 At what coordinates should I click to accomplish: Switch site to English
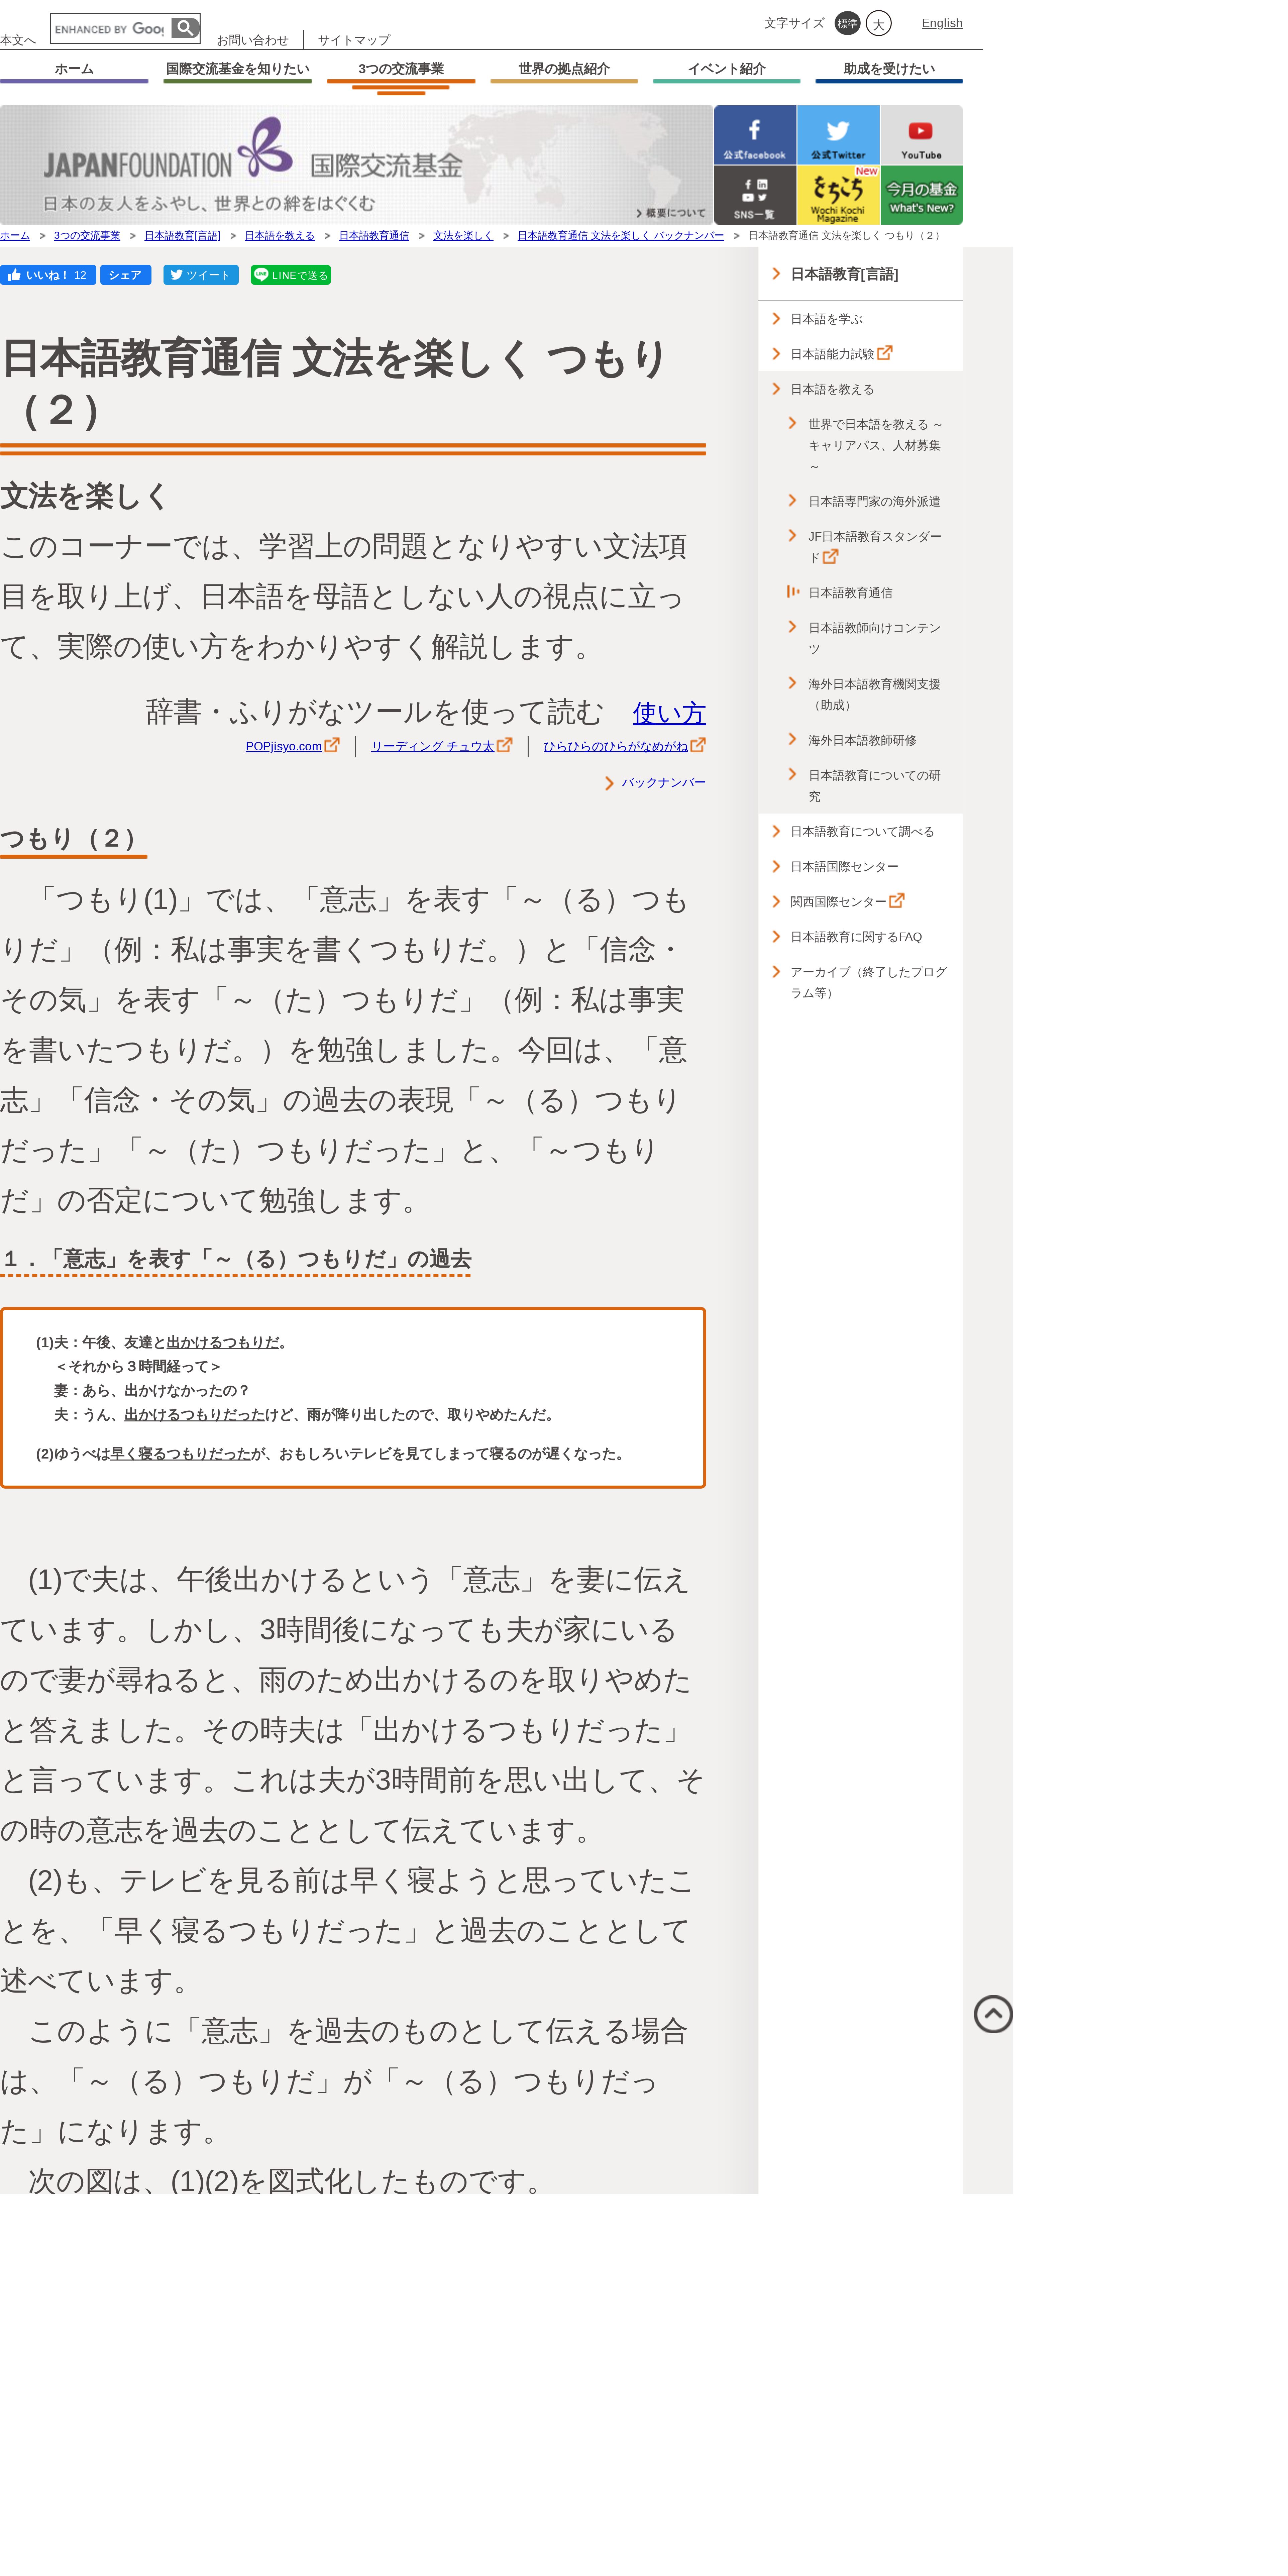[x=942, y=23]
